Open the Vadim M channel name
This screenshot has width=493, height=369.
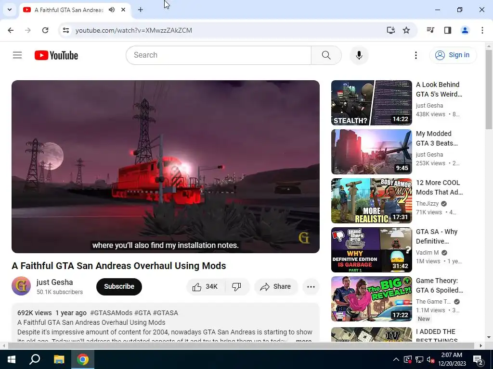click(x=427, y=253)
